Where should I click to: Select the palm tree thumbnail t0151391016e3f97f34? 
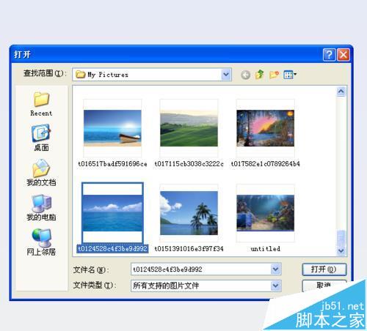click(x=189, y=213)
